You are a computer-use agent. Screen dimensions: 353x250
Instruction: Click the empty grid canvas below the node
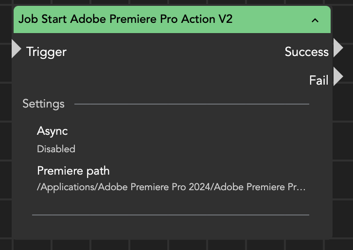(x=175, y=245)
